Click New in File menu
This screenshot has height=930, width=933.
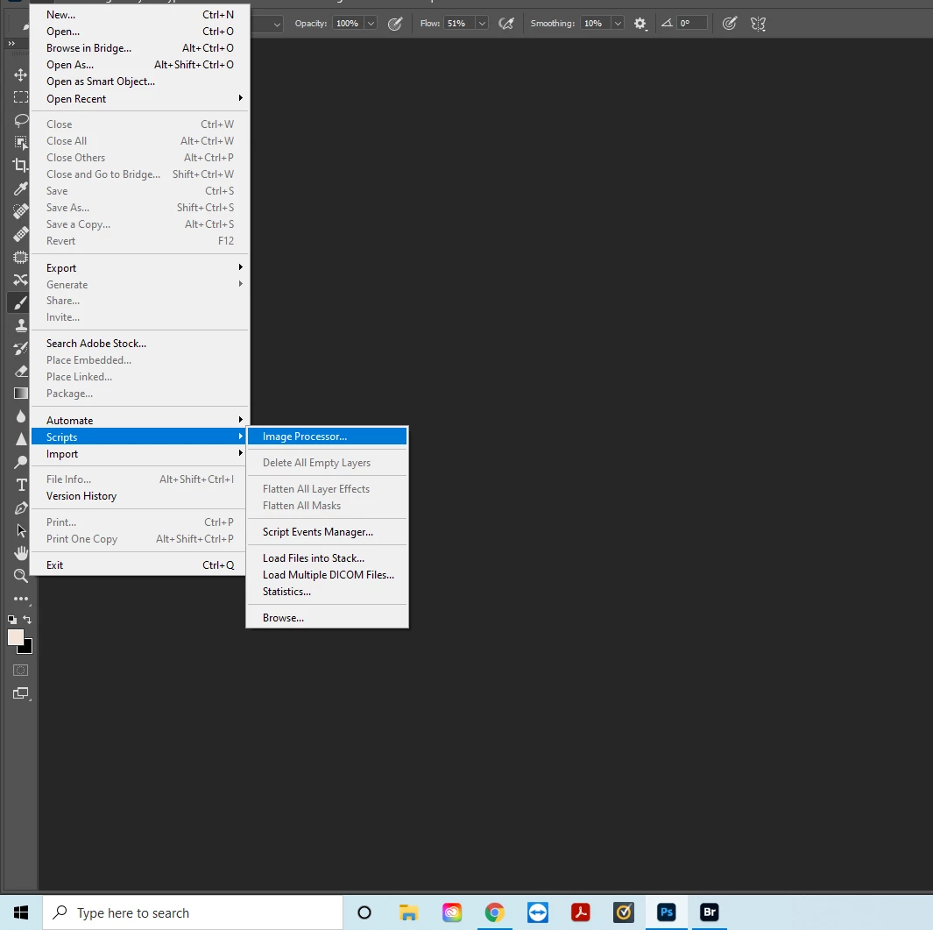[x=140, y=14]
